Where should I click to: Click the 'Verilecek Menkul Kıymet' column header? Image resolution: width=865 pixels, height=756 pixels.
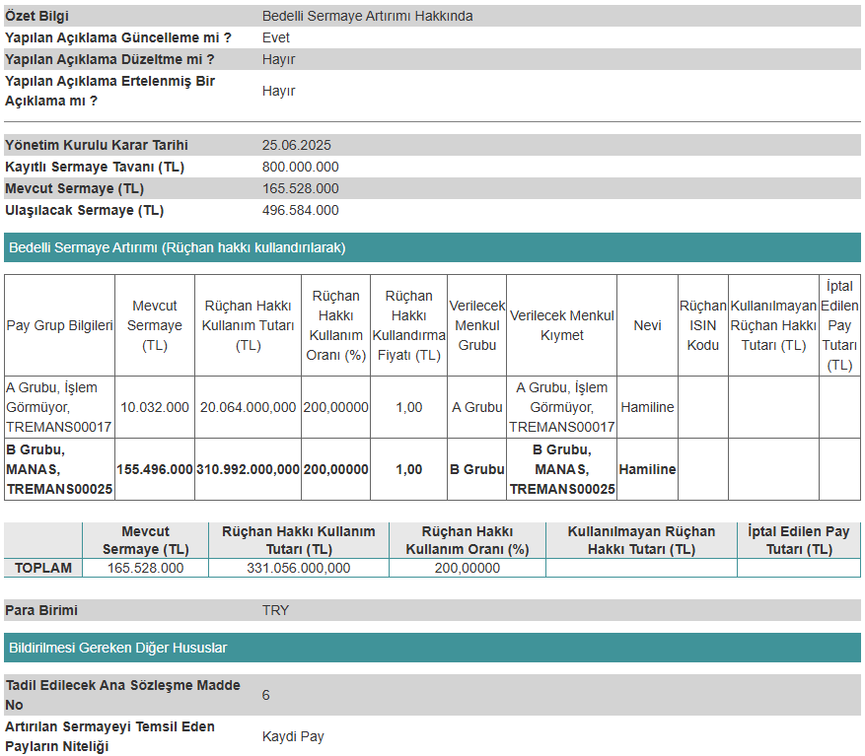pos(561,325)
